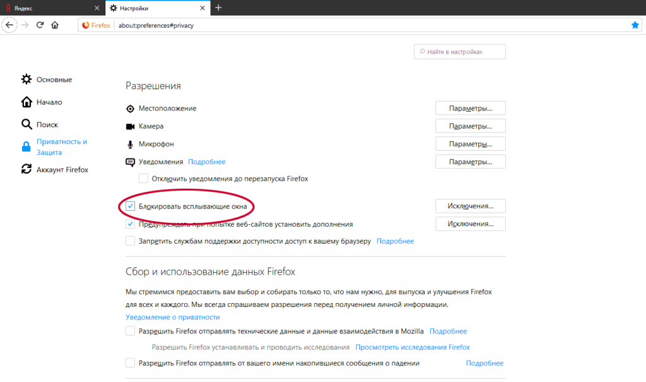646x382 pixels.
Task: Toggle Запретить службам поддержки доступности checkbox
Action: click(130, 241)
